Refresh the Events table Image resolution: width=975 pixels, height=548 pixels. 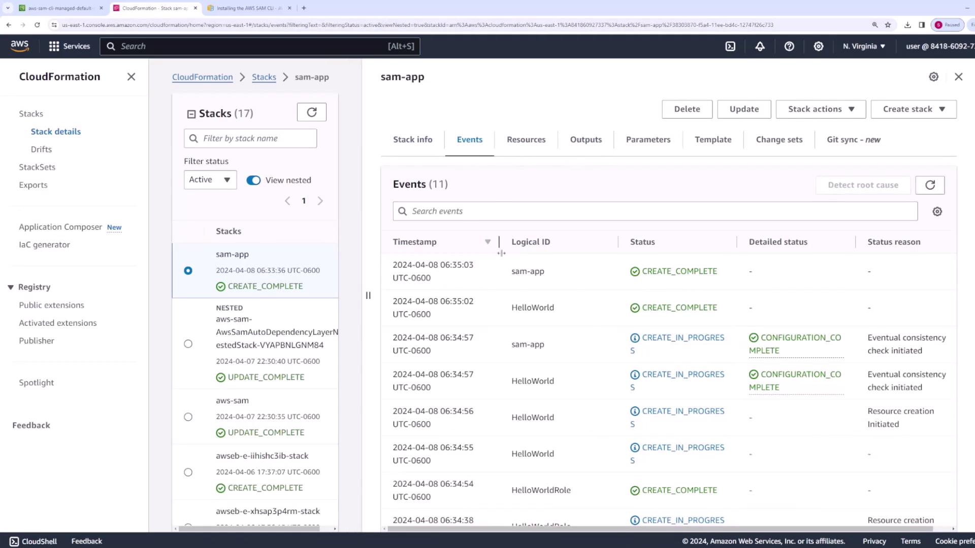coord(930,185)
